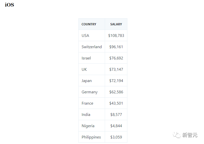Select the Philippines country cell

click(x=91, y=137)
